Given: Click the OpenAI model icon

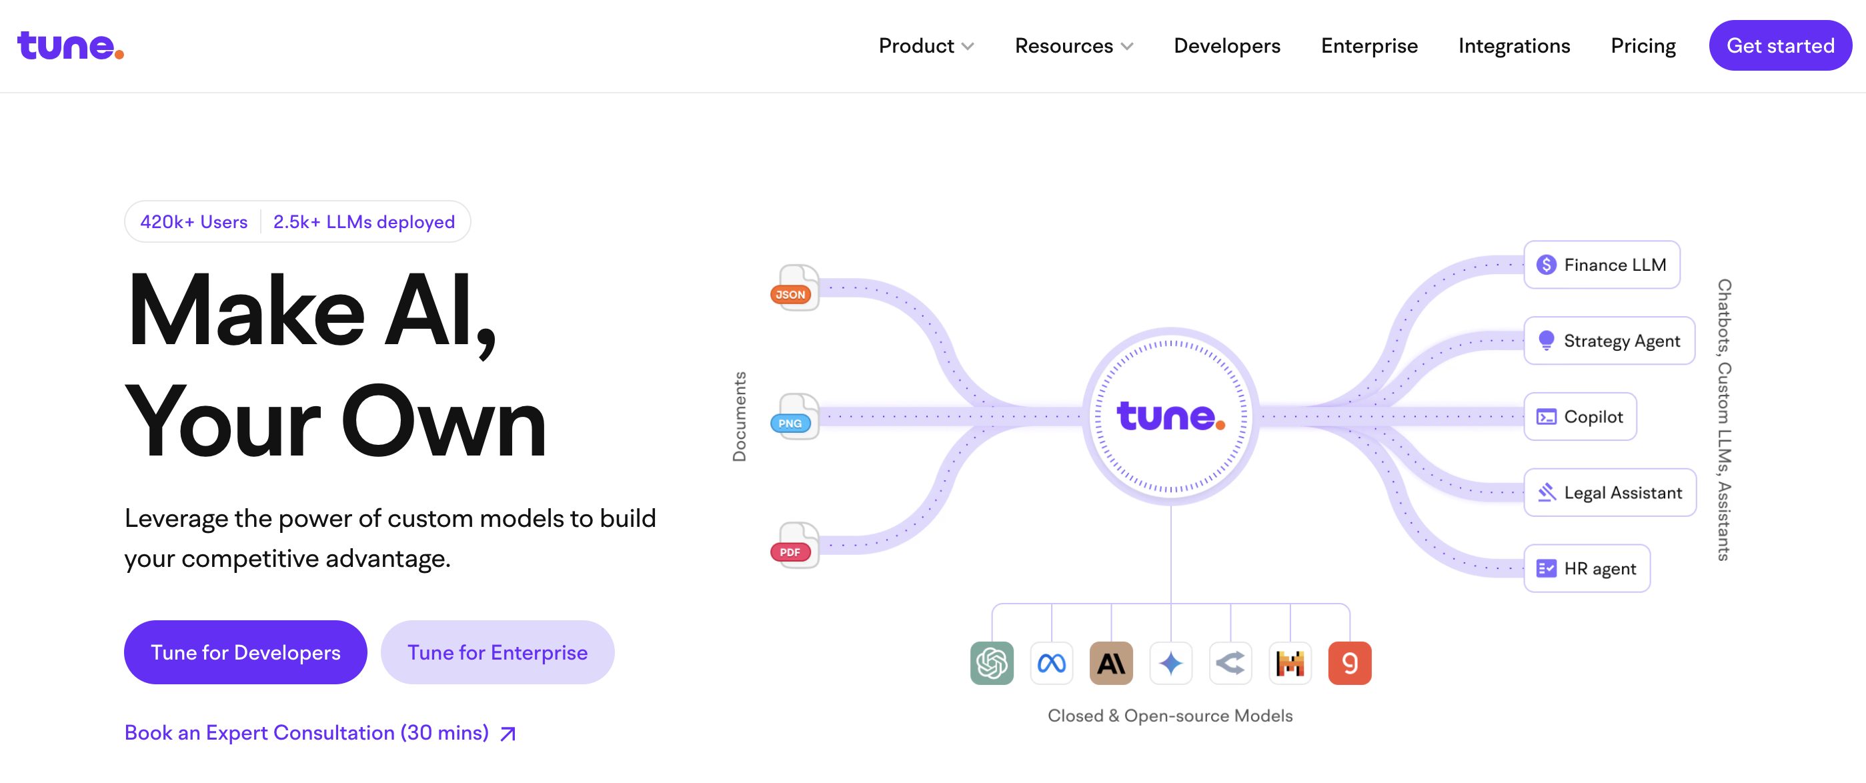Looking at the screenshot, I should pos(992,662).
